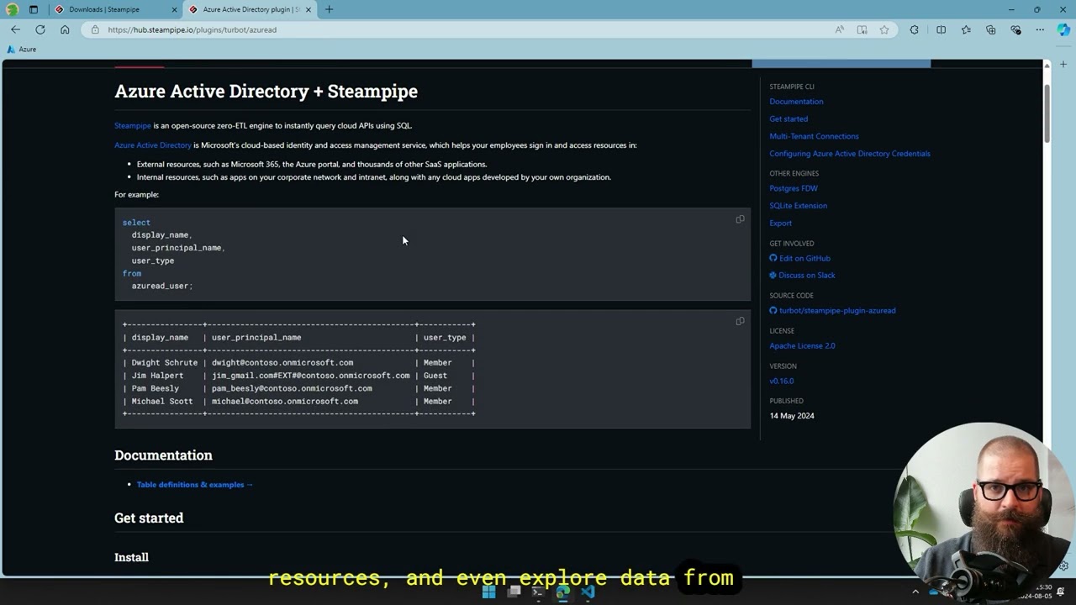Open the Postgres FDW link
This screenshot has width=1076, height=605.
pos(794,188)
